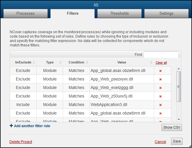Save the filter configuration

177,141
